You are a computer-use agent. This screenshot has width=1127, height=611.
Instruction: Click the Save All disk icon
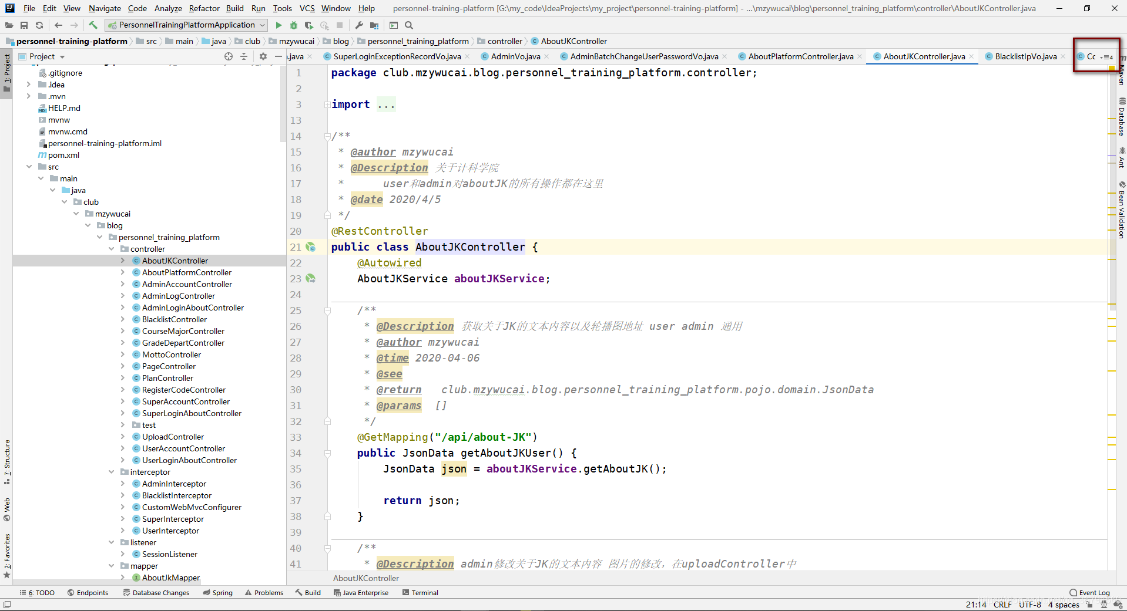[24, 25]
